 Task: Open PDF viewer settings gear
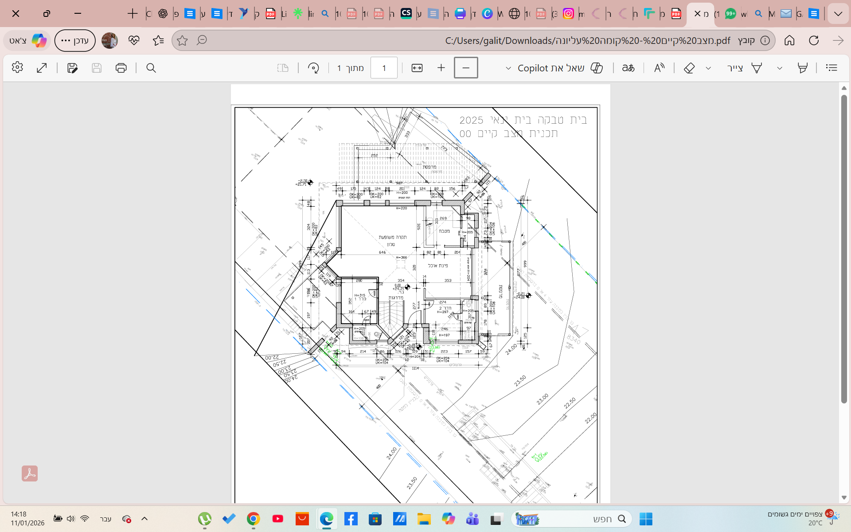[x=17, y=68]
